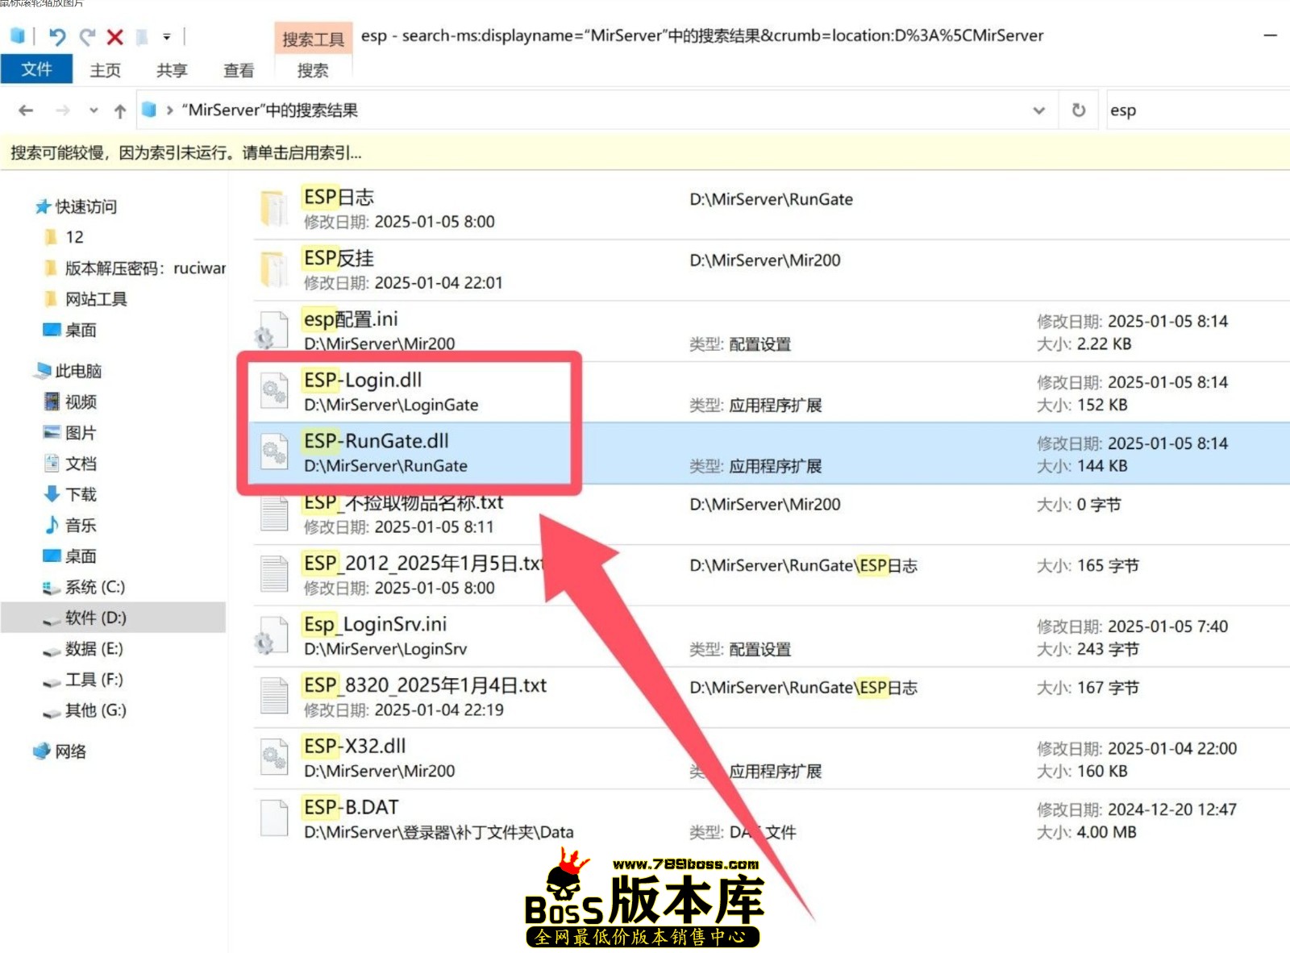The height and width of the screenshot is (953, 1290).
Task: Refresh the search results
Action: click(x=1078, y=110)
